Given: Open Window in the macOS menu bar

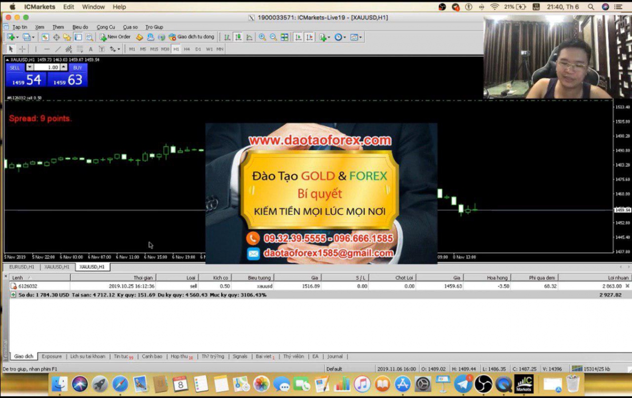Looking at the screenshot, I should (93, 7).
